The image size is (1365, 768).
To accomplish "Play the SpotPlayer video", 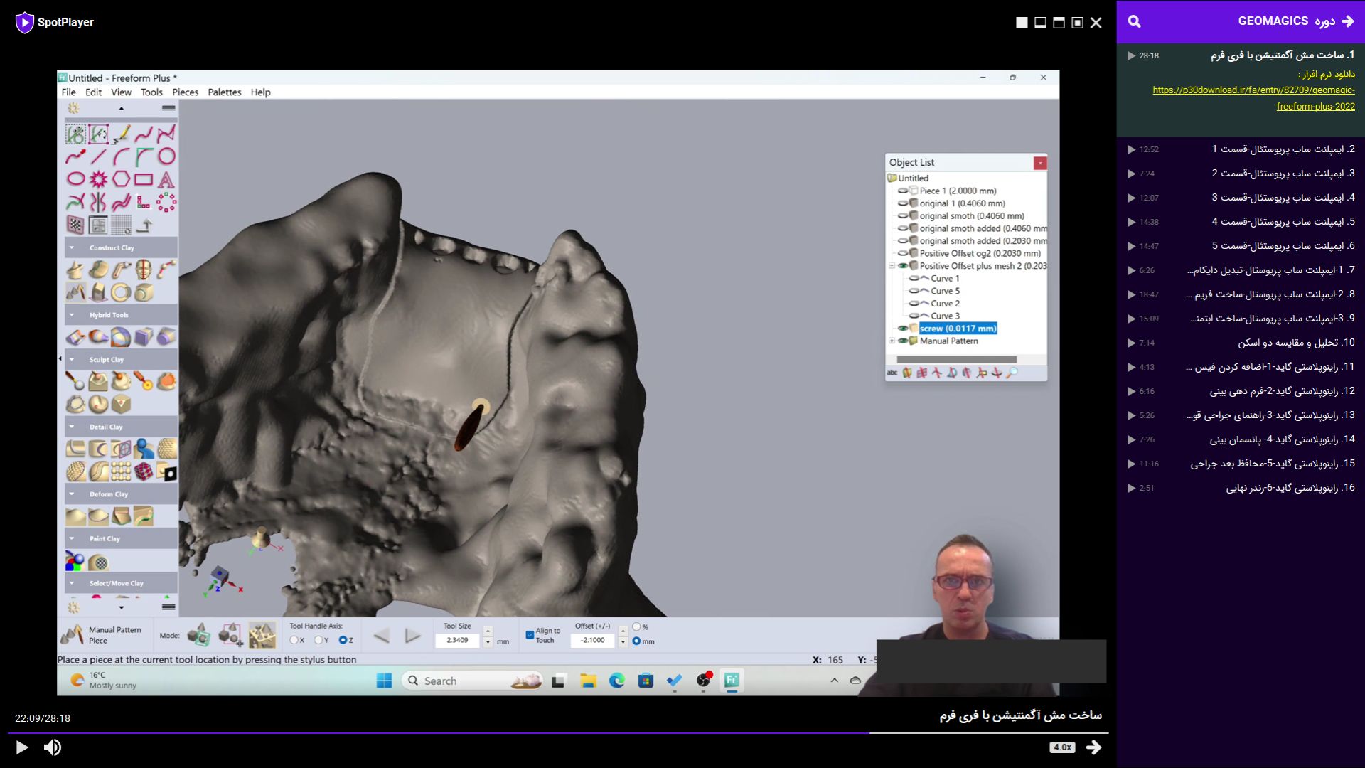I will tap(21, 747).
